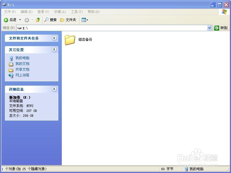Expand the 文件和文件夹任务 panel
231x173 pixels.
pyautogui.click(x=54, y=38)
